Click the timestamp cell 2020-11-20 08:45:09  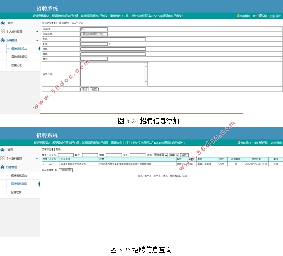point(256,163)
